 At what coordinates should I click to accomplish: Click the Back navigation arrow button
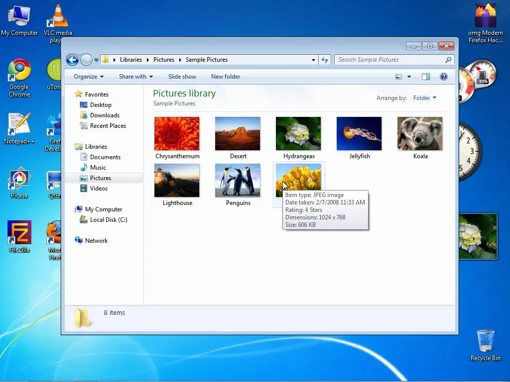point(72,60)
